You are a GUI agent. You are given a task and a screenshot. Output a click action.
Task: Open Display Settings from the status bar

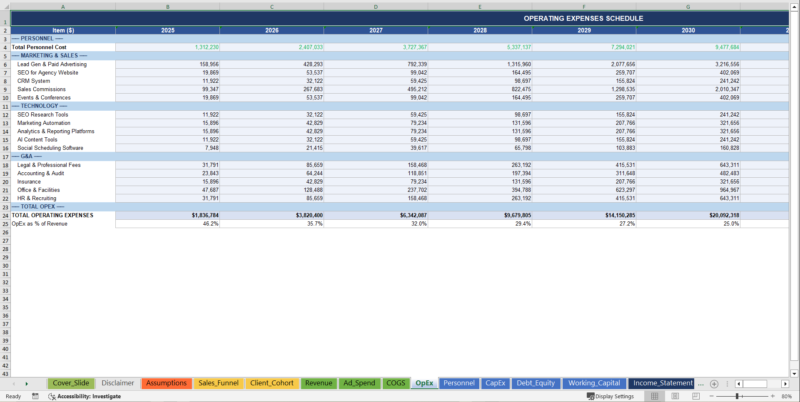click(x=611, y=396)
